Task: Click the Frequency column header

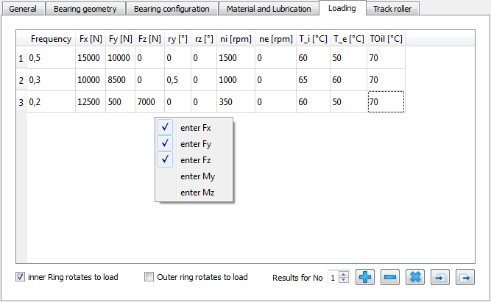Action: (x=51, y=39)
